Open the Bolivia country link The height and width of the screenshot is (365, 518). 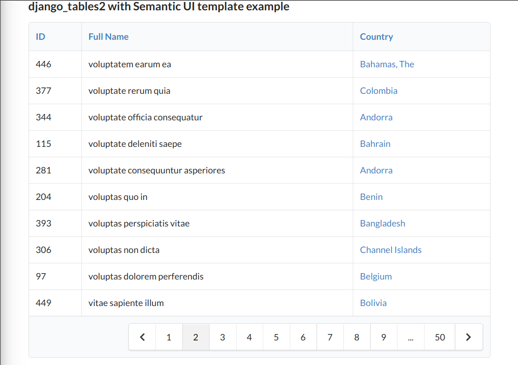click(x=373, y=303)
